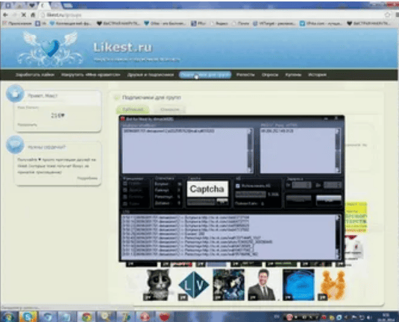Open the История menu item

[317, 75]
